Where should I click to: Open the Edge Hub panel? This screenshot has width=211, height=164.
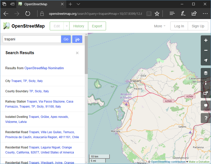tap(172, 14)
